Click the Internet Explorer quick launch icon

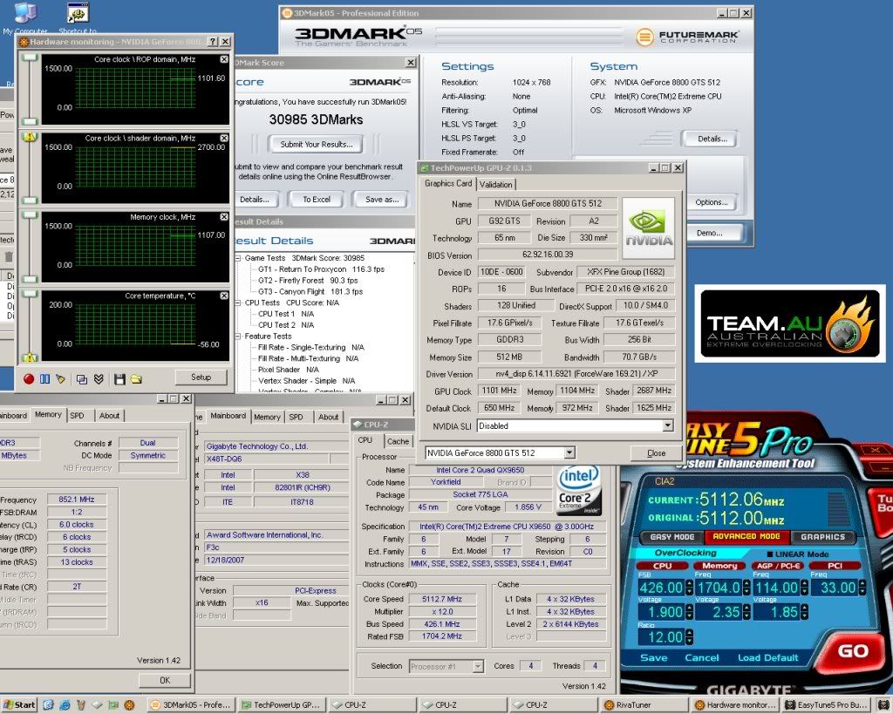coord(65,705)
